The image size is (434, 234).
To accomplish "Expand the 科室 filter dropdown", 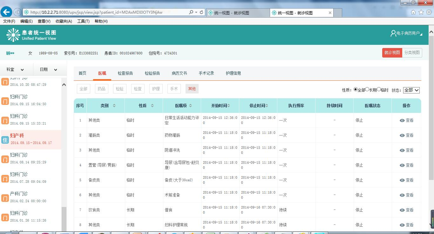I will (16, 70).
